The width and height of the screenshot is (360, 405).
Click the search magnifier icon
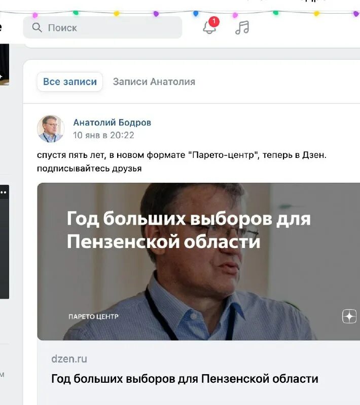tap(37, 27)
